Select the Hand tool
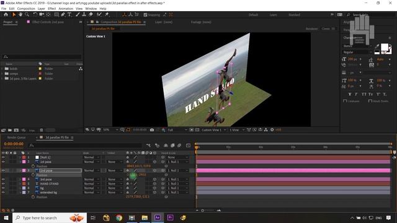 [x=20, y=15]
